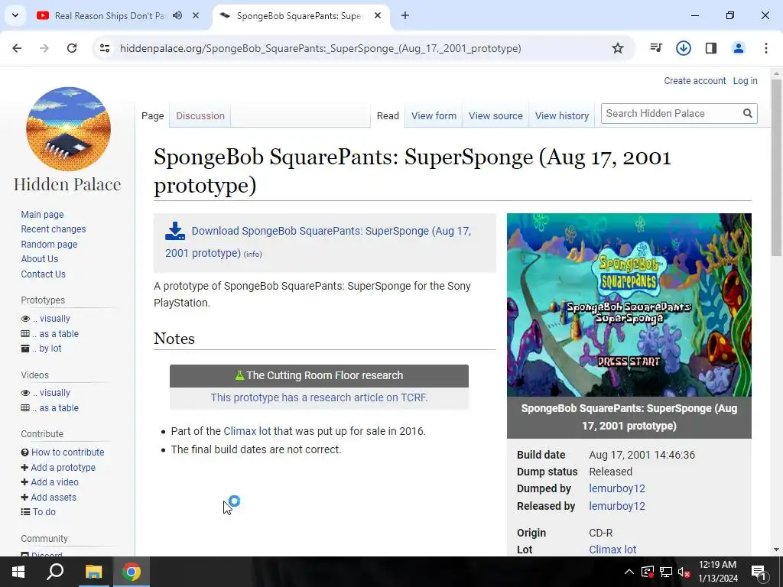The height and width of the screenshot is (587, 783).
Task: Open Windows taskbar search
Action: click(x=55, y=572)
